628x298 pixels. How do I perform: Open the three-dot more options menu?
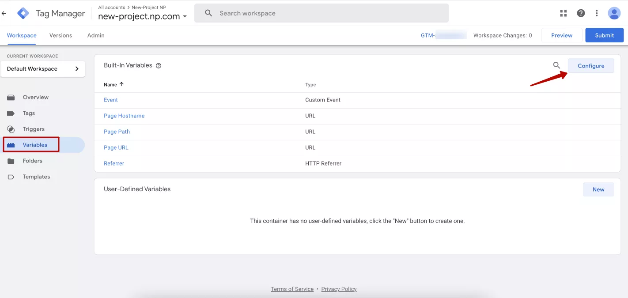pyautogui.click(x=597, y=13)
